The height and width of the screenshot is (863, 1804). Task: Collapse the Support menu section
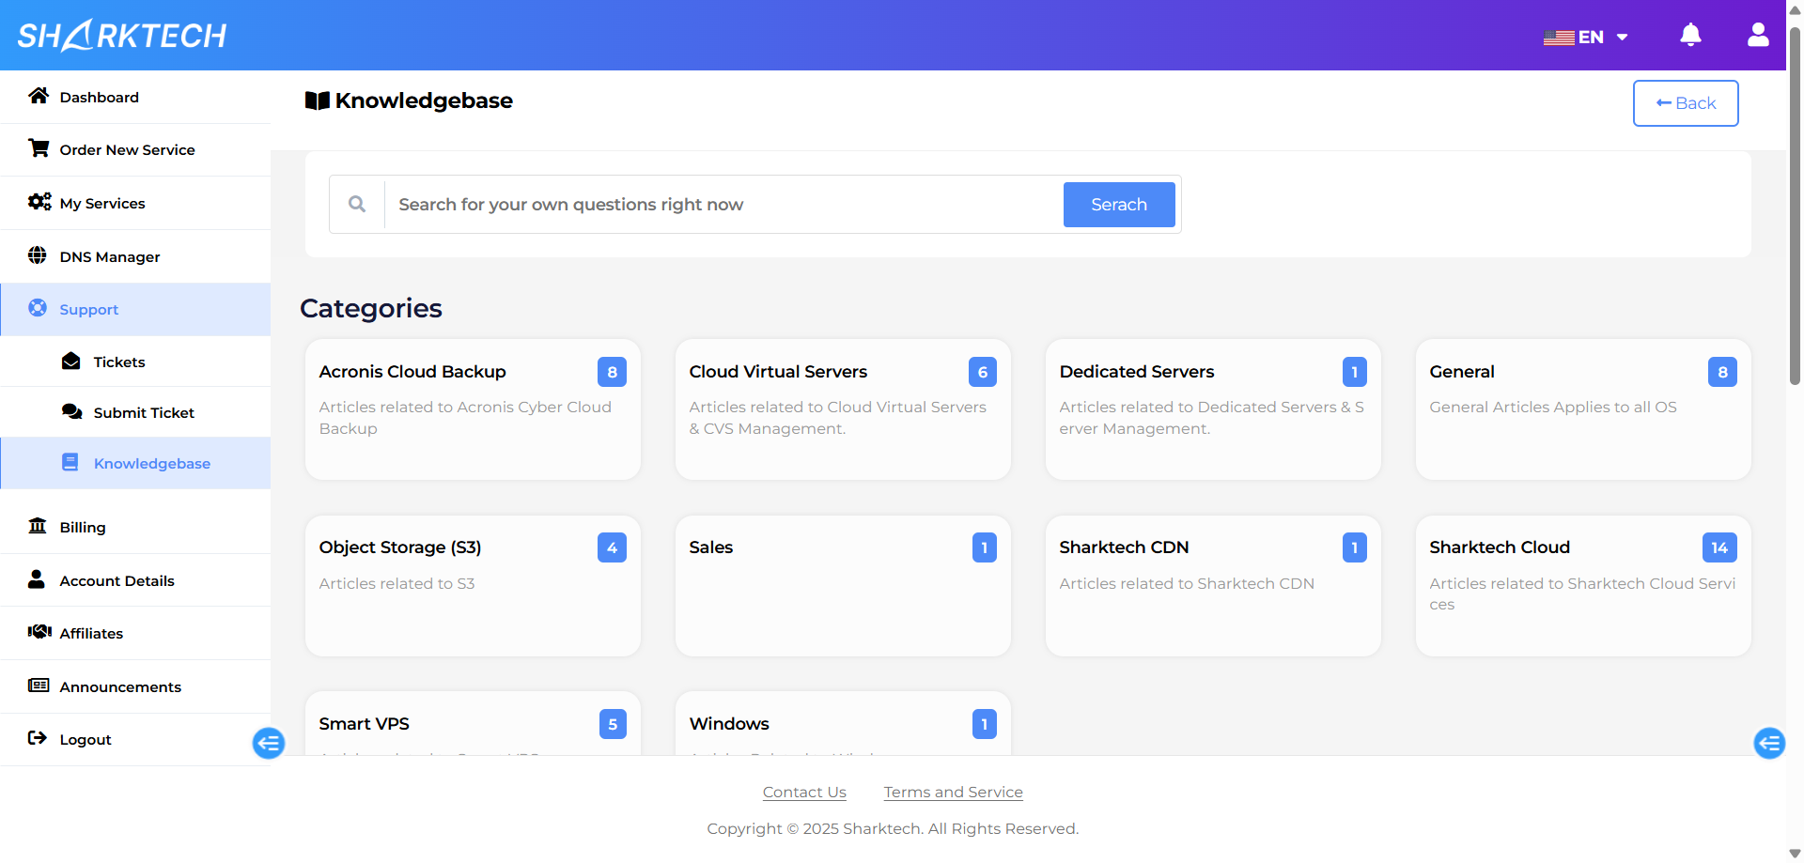pyautogui.click(x=135, y=309)
